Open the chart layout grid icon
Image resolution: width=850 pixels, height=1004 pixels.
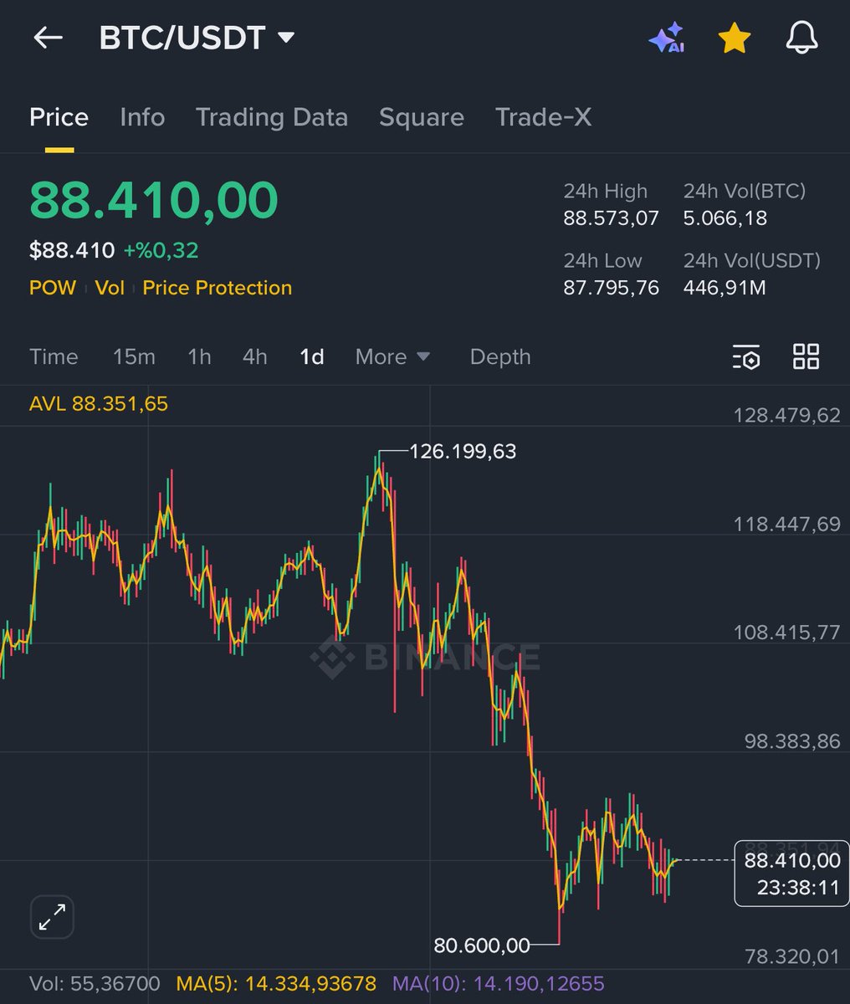806,356
